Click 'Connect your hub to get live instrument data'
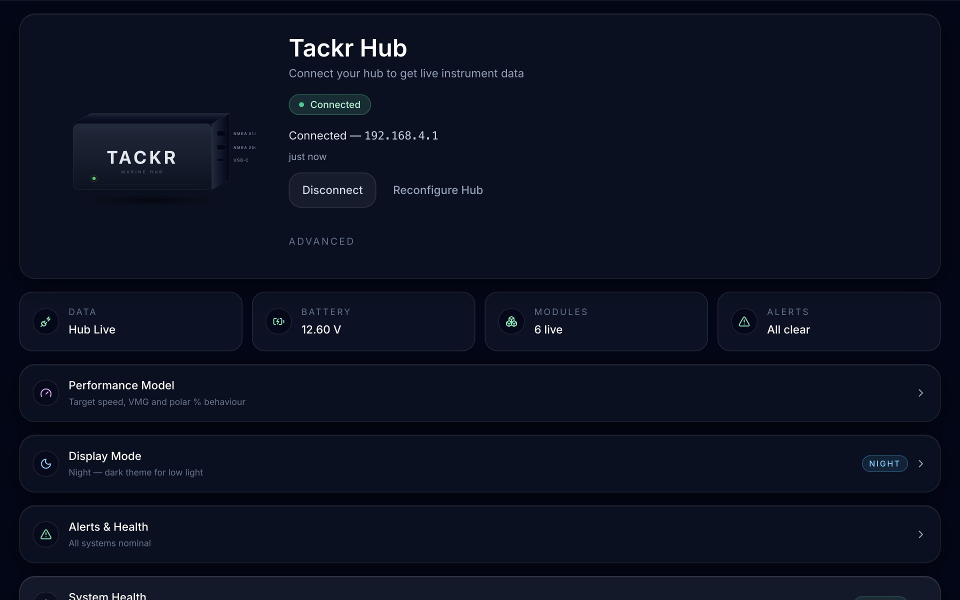960x600 pixels. point(406,73)
